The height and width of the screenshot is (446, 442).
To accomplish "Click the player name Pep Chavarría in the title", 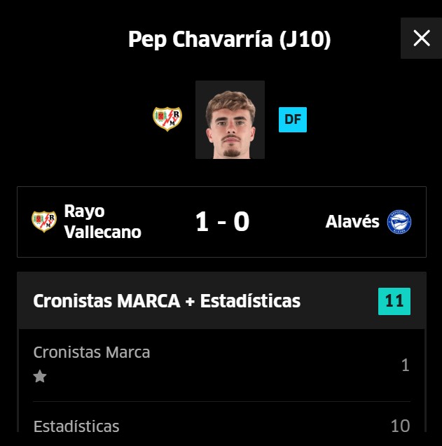I will click(x=200, y=39).
